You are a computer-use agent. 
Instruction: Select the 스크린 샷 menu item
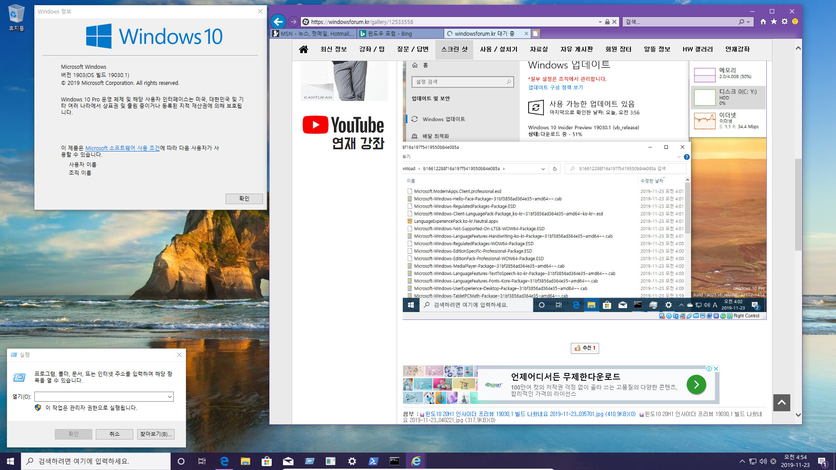(x=454, y=49)
